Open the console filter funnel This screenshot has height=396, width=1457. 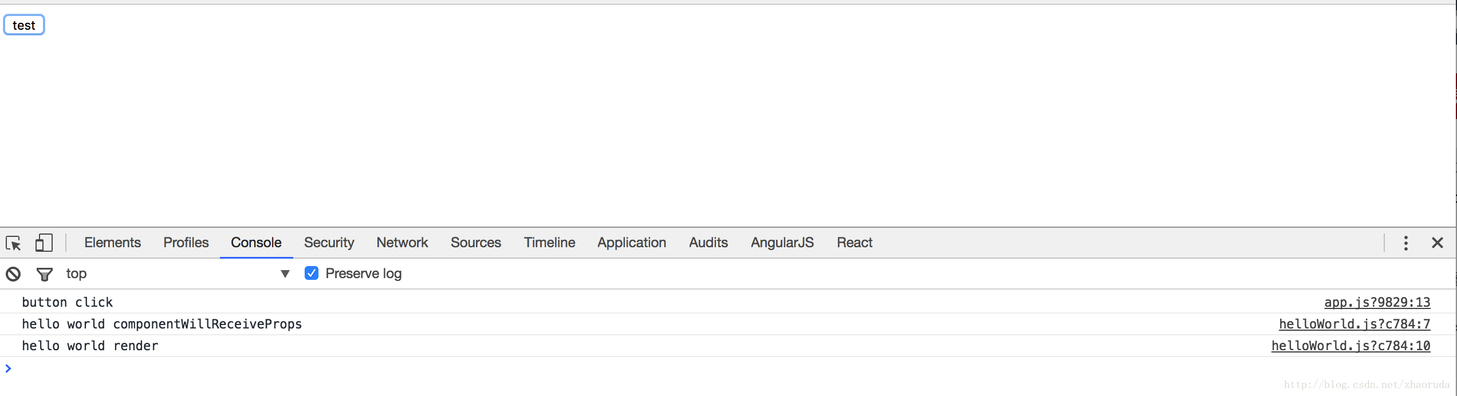point(44,274)
